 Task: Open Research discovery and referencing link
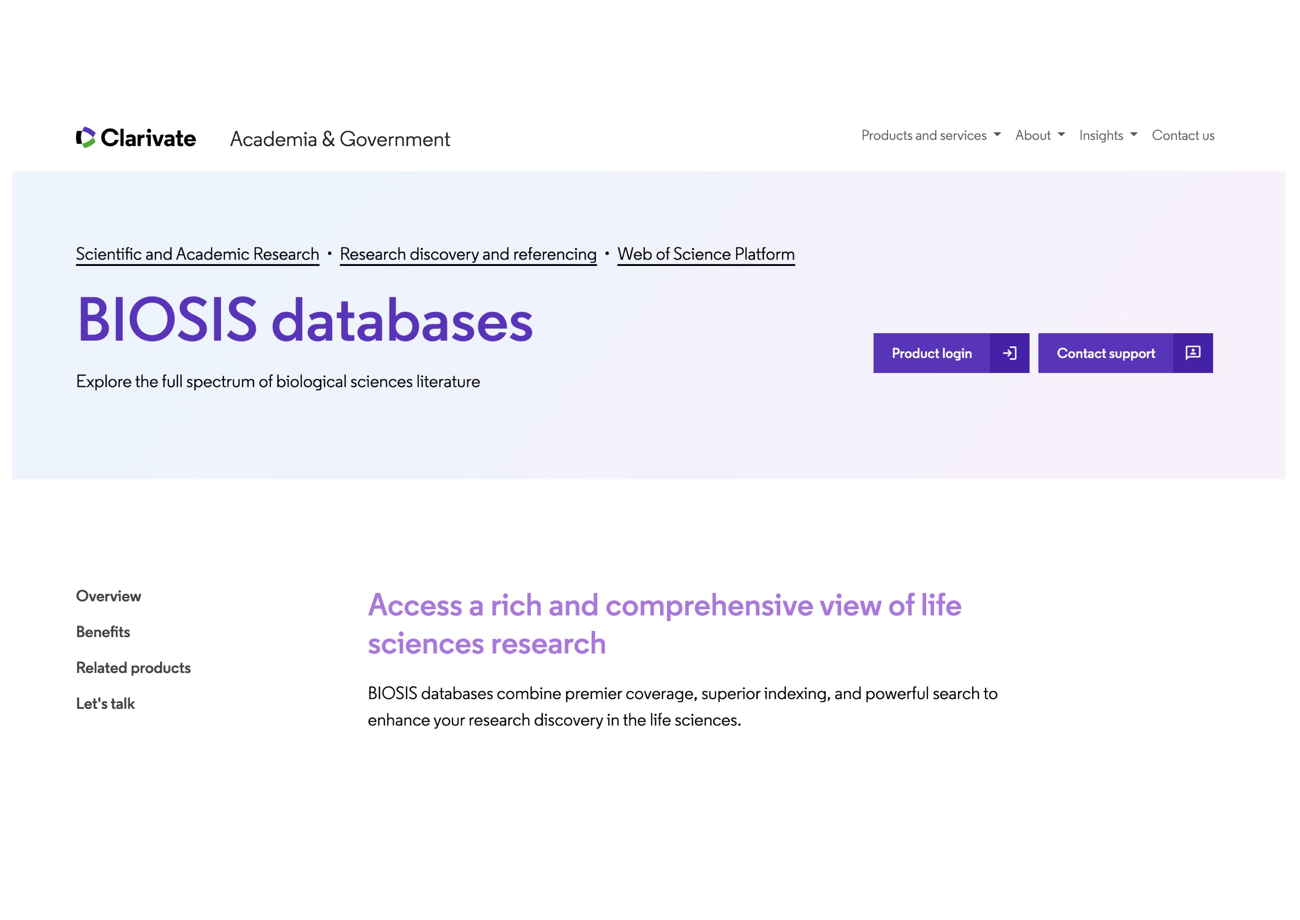(x=468, y=254)
